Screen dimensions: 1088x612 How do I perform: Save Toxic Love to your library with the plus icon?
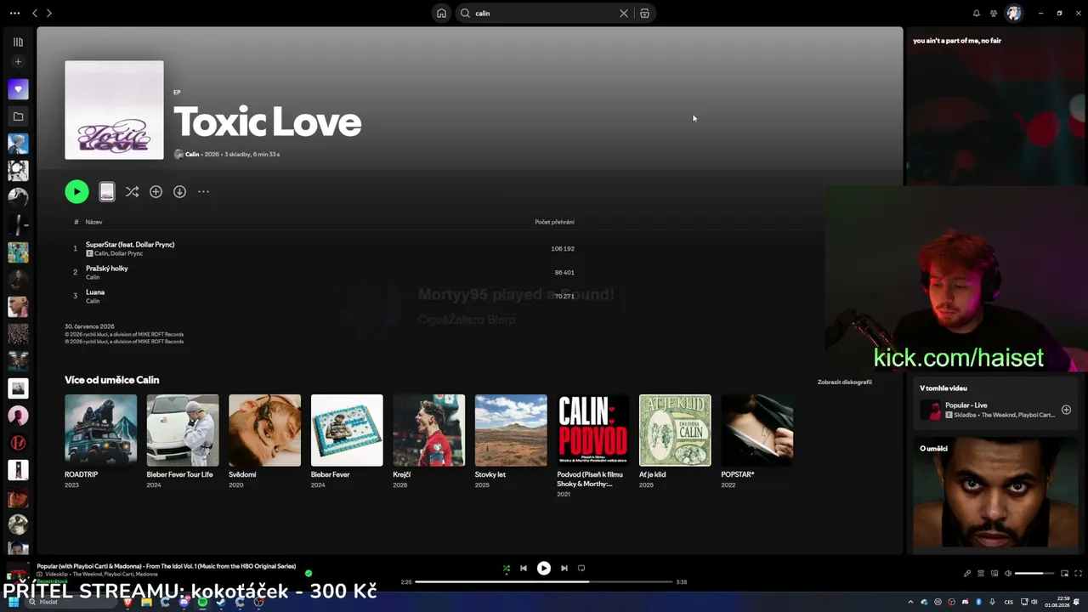click(156, 192)
